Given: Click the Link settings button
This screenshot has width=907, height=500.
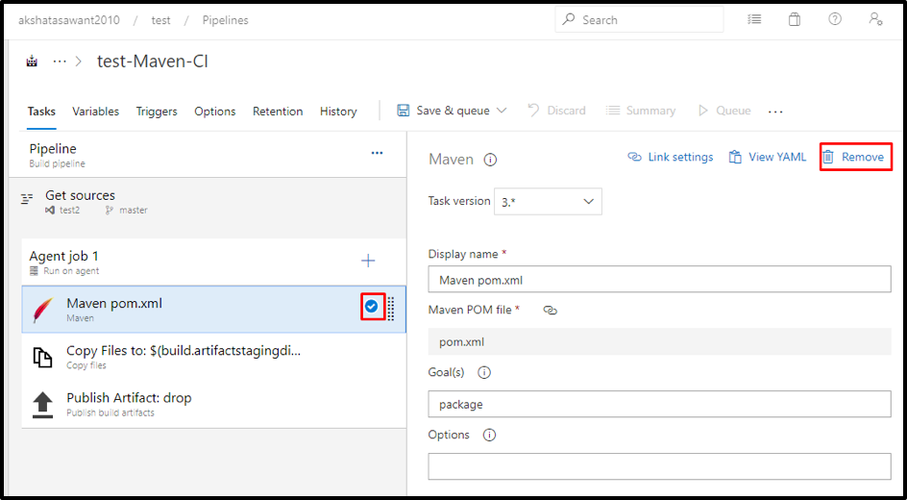Looking at the screenshot, I should (671, 157).
